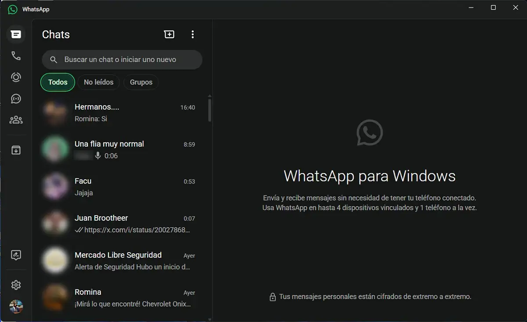
Task: Filter conversations by 'Grupos'
Action: (x=141, y=82)
